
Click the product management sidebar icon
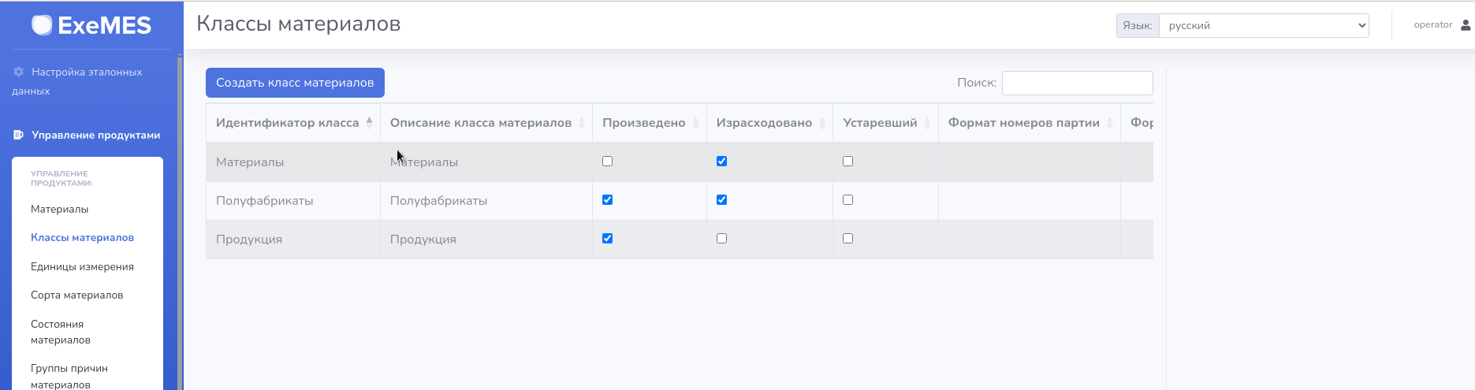coord(19,135)
